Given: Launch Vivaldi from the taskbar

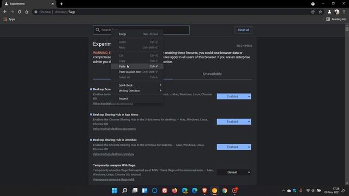Looking at the screenshot, I should [165, 191].
